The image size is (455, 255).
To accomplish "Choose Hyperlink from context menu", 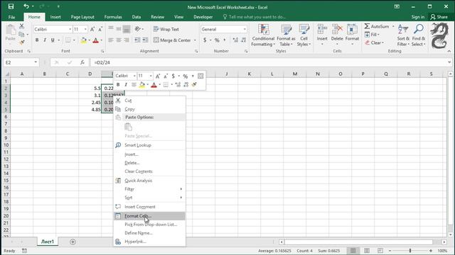I will (x=149, y=242).
